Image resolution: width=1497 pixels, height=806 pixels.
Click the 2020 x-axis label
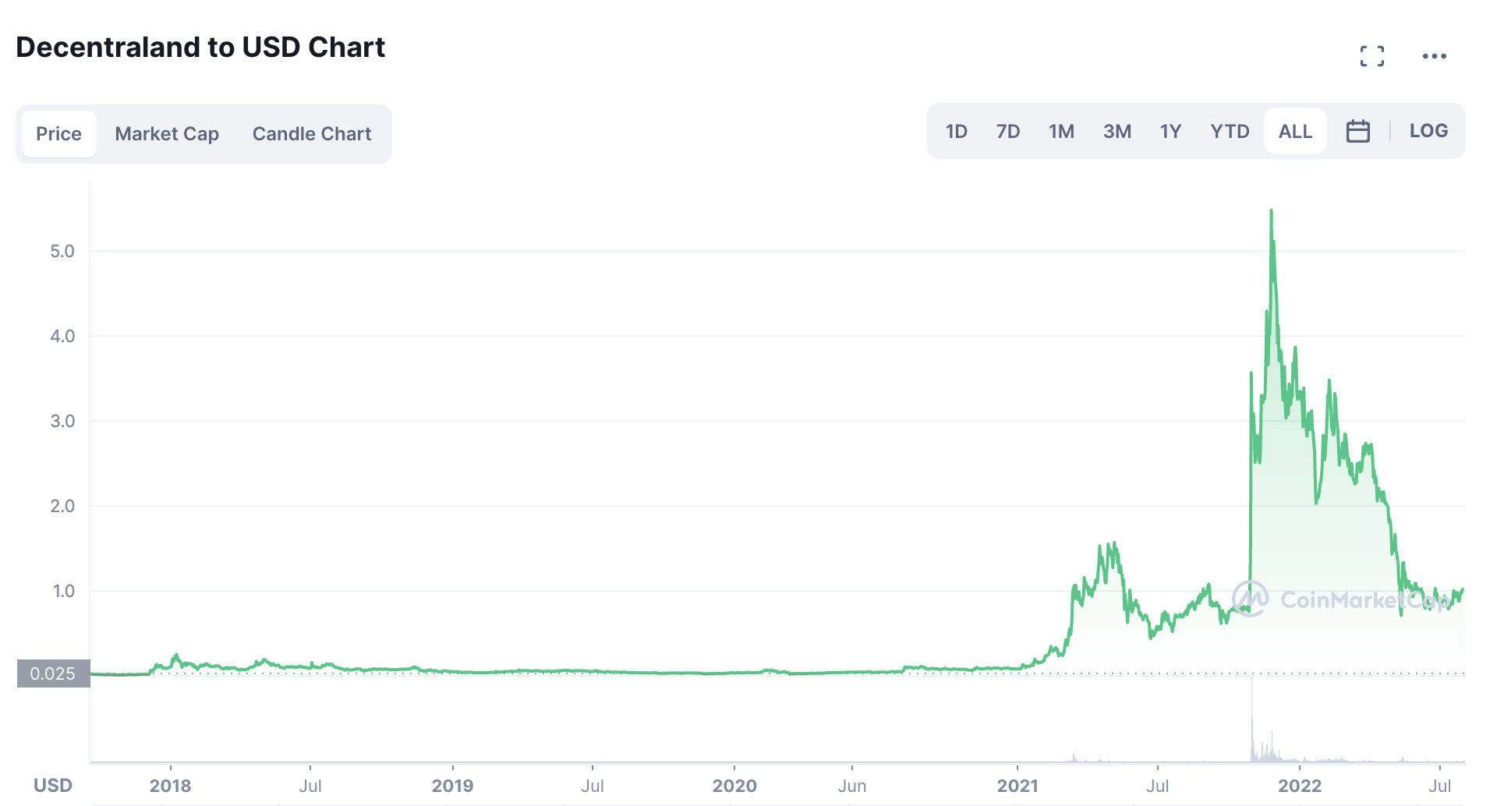734,786
